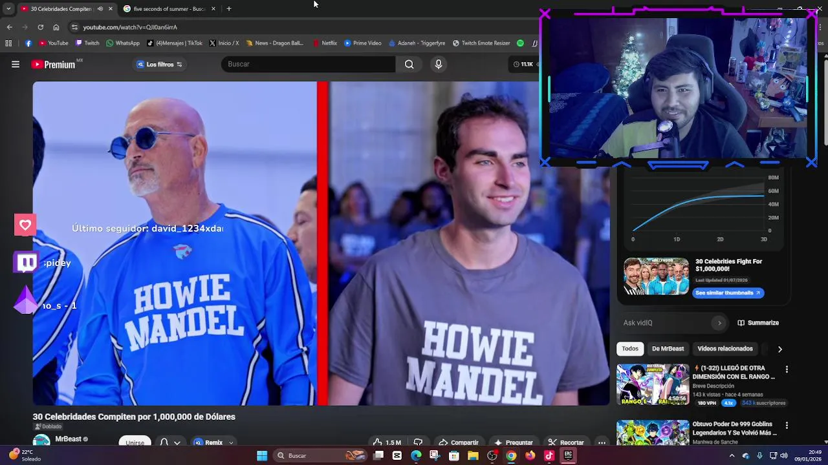Screen dimensions: 828x465
Task: Open the Prime Video bookmark
Action: click(363, 43)
